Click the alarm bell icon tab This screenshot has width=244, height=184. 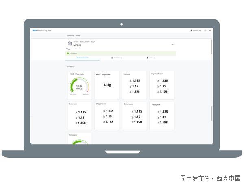pos(147,58)
